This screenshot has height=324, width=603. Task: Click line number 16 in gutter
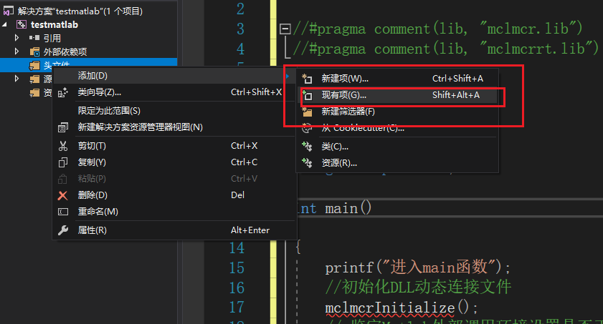[x=237, y=288]
